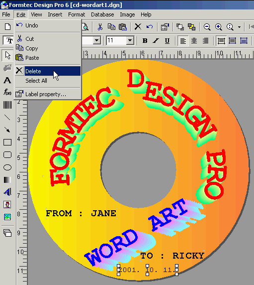Set text alignment to right
Image resolution: width=254 pixels, height=285 pixels.
click(205, 41)
